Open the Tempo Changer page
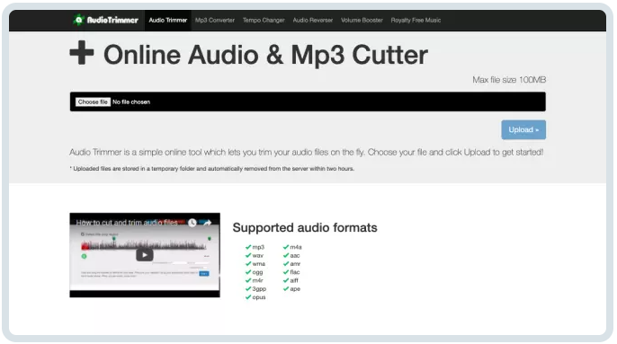Screen dimensions: 617x344 [264, 20]
